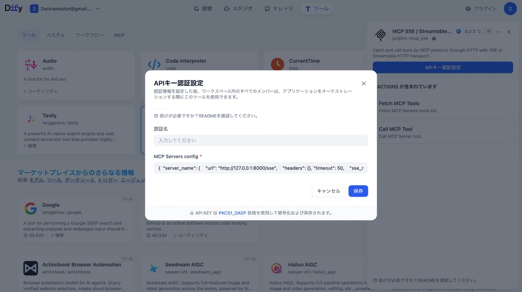Switch to the ワークフロー category tab
Screen dimensions: 522x292
click(x=89, y=35)
